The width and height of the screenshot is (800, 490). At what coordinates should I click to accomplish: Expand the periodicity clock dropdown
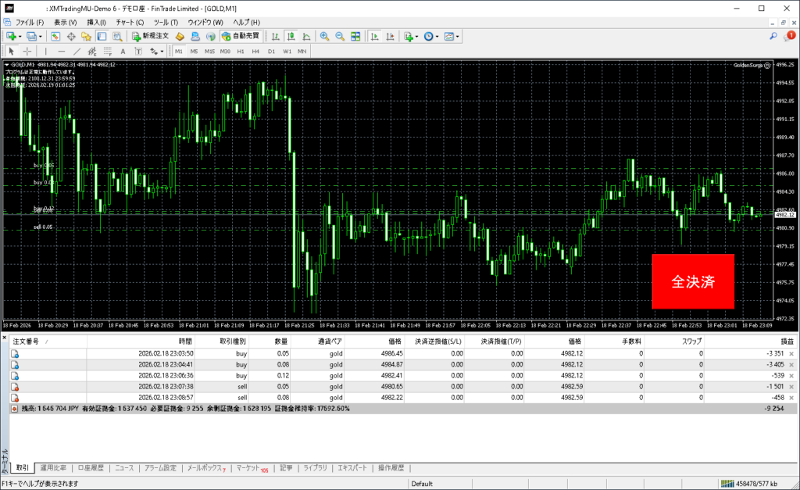pos(437,37)
